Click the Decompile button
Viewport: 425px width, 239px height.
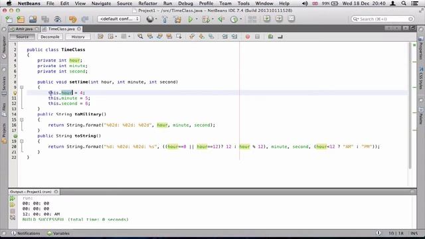(50, 37)
